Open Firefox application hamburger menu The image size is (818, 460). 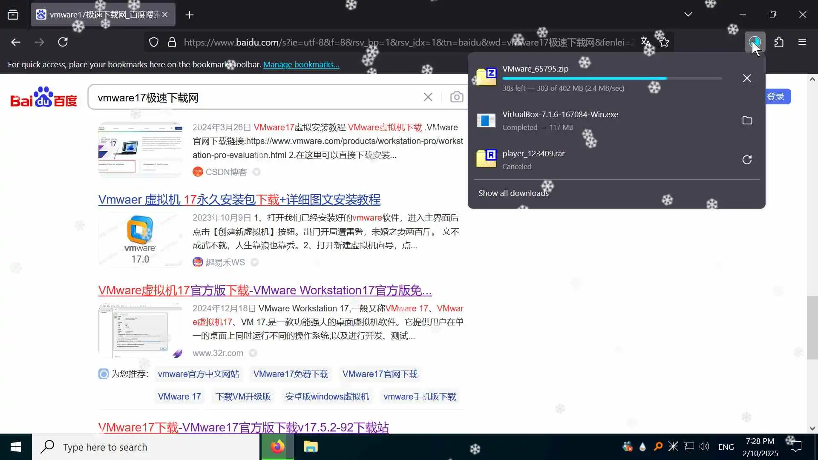[802, 42]
